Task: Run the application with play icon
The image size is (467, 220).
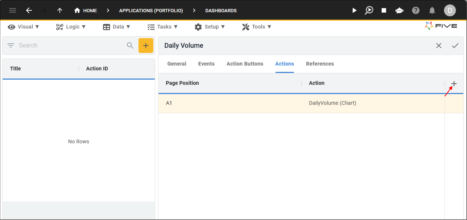Action: [355, 10]
